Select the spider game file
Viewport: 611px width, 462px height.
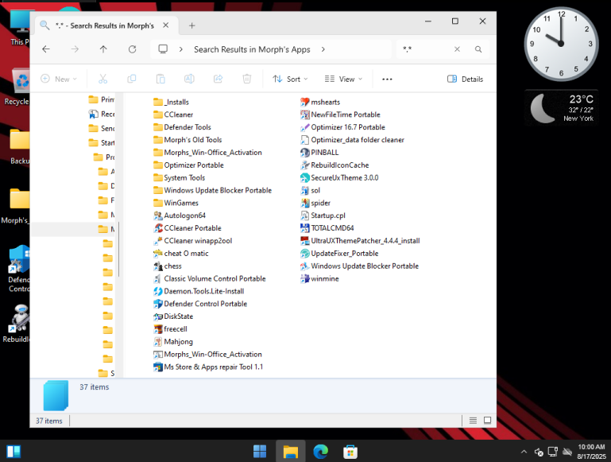[x=315, y=203]
